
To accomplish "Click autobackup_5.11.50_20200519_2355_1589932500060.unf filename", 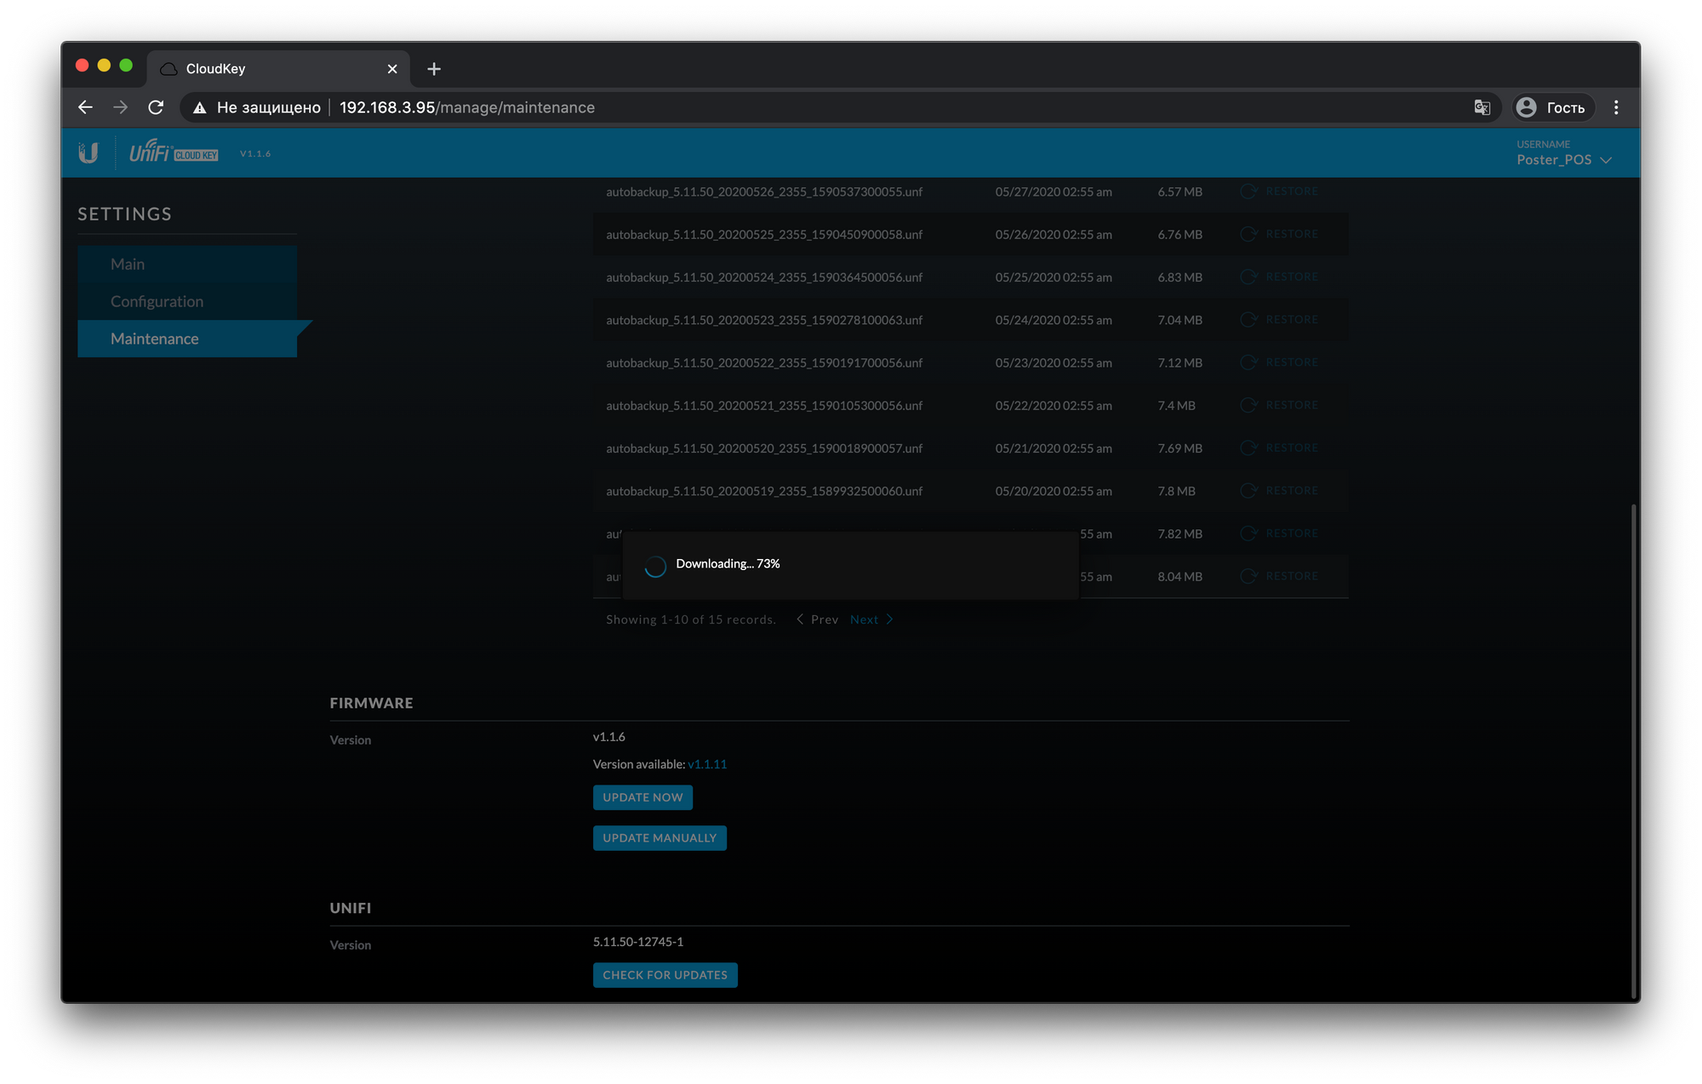I will [764, 491].
